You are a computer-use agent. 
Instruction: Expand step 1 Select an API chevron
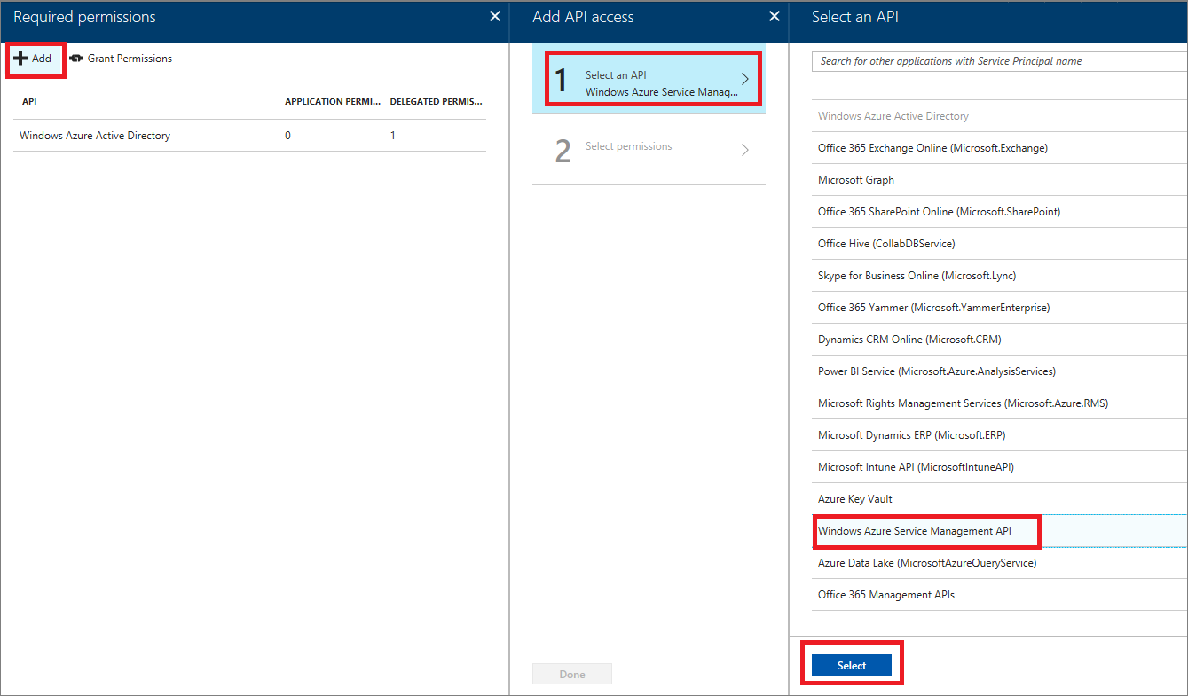(x=746, y=78)
